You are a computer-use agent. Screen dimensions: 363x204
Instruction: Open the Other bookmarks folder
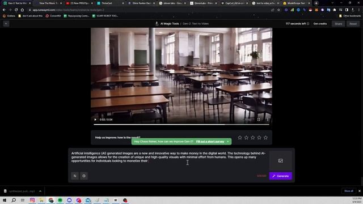point(350,16)
